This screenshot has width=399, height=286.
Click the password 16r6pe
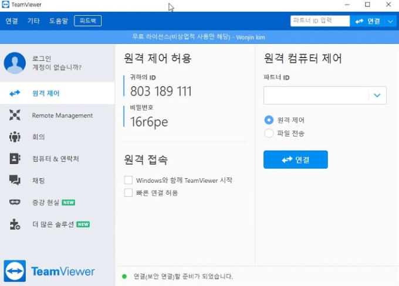149,121
